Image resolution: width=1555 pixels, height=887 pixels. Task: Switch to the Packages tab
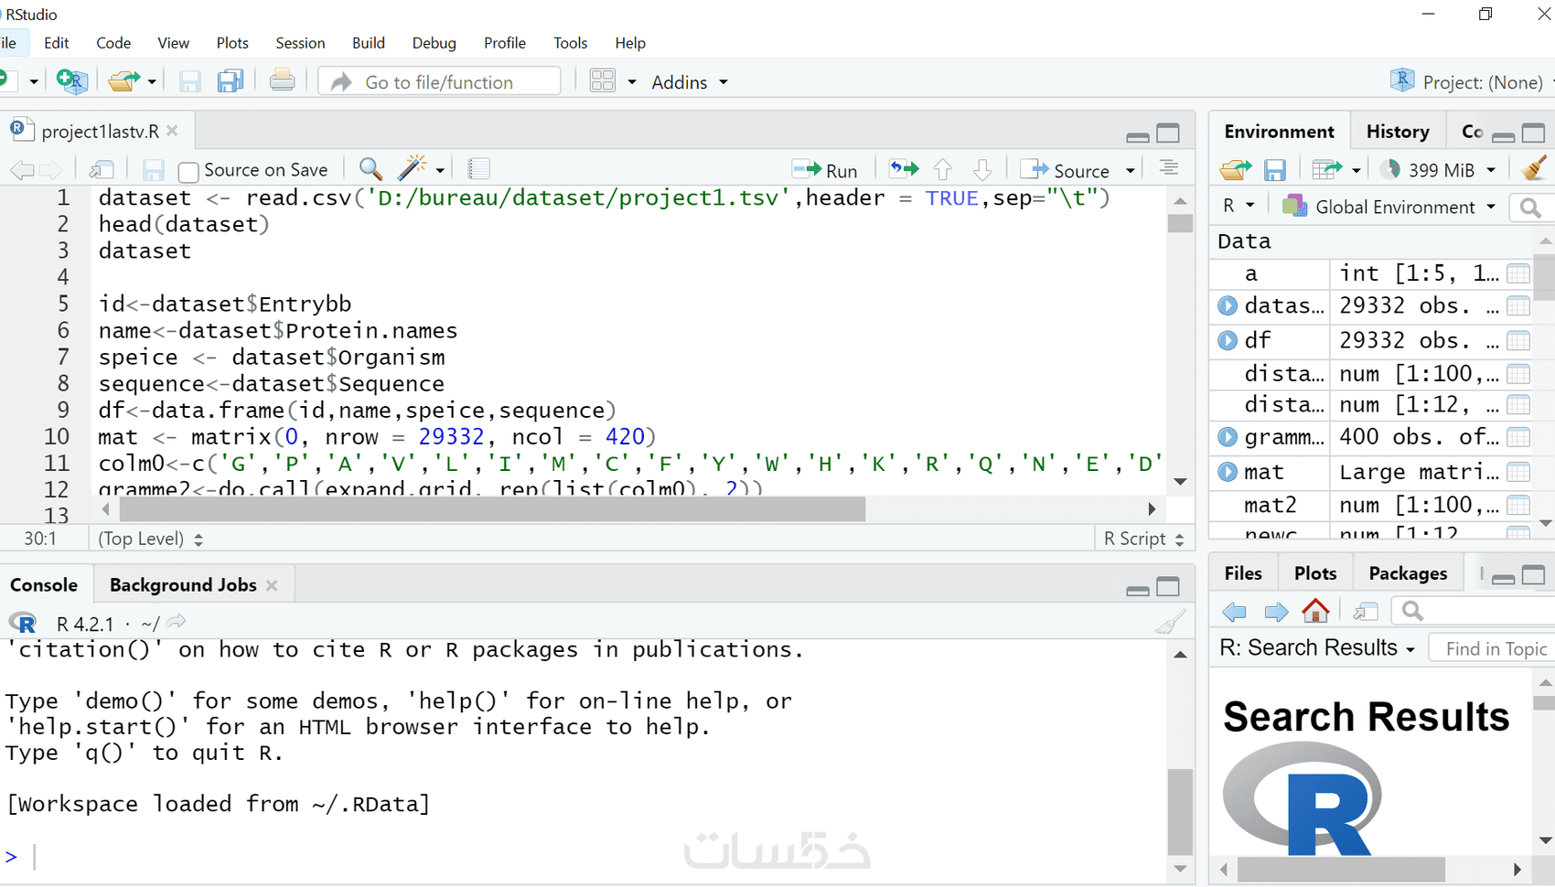1407,572
